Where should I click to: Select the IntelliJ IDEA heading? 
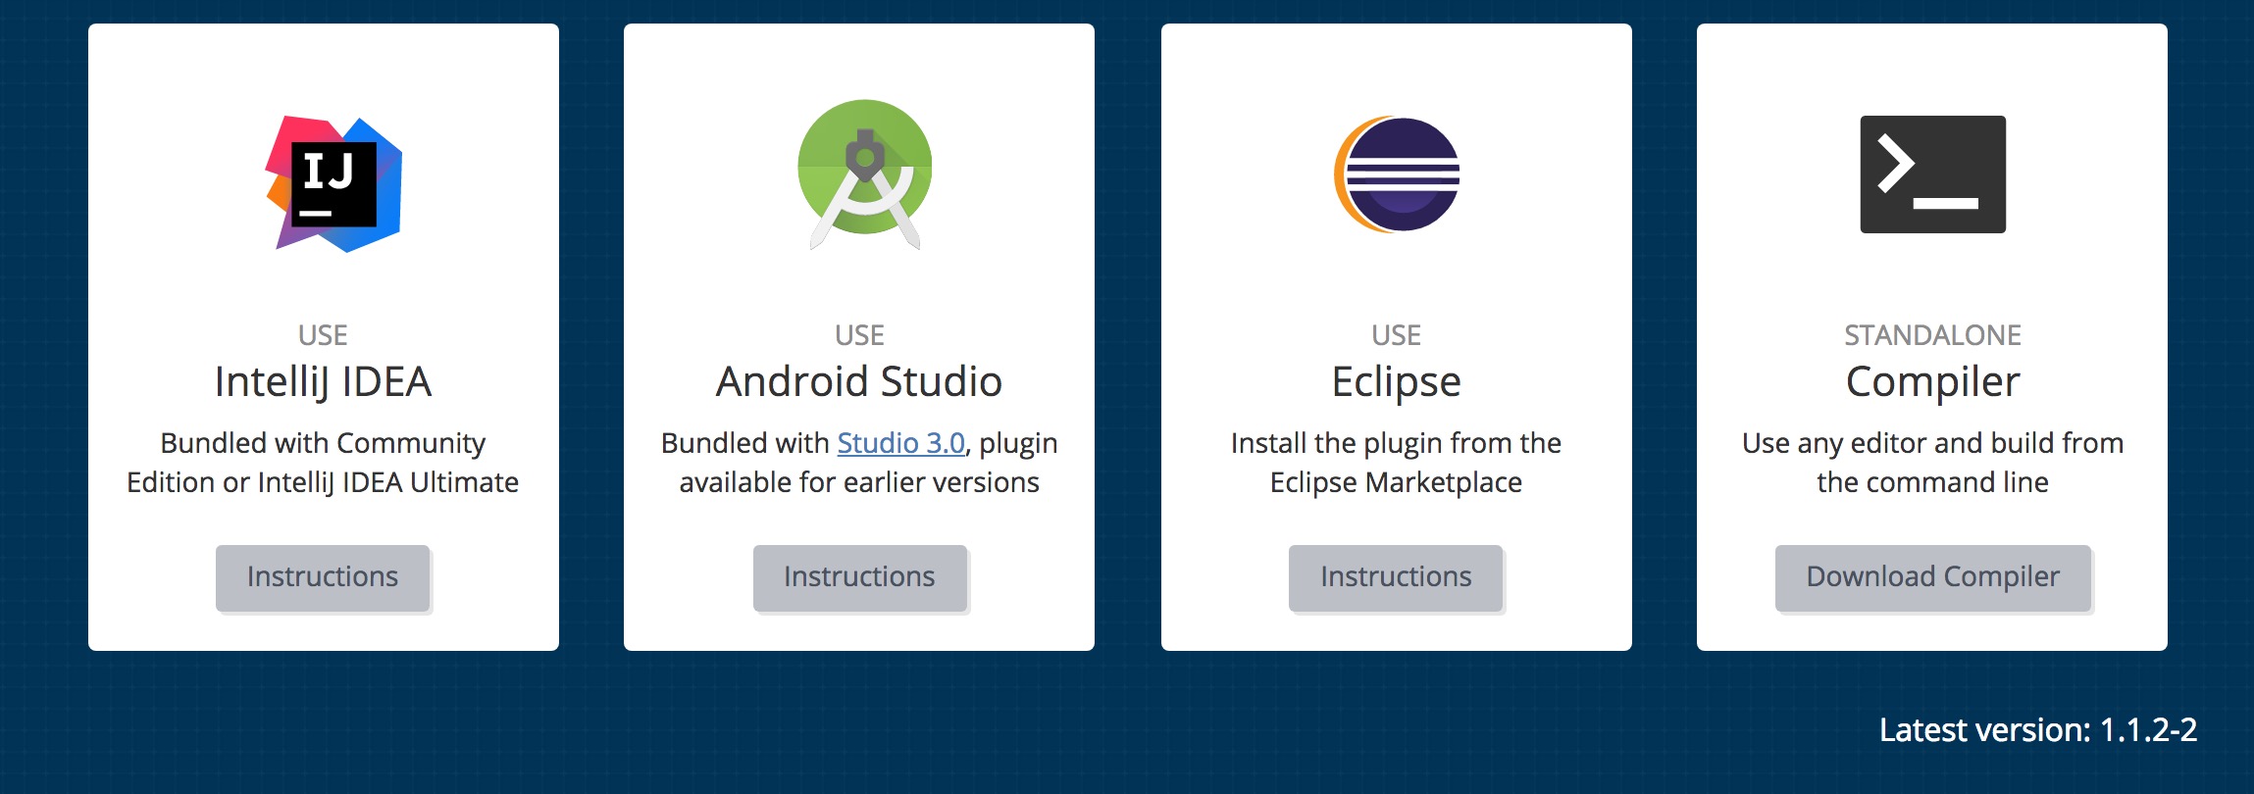point(323,381)
